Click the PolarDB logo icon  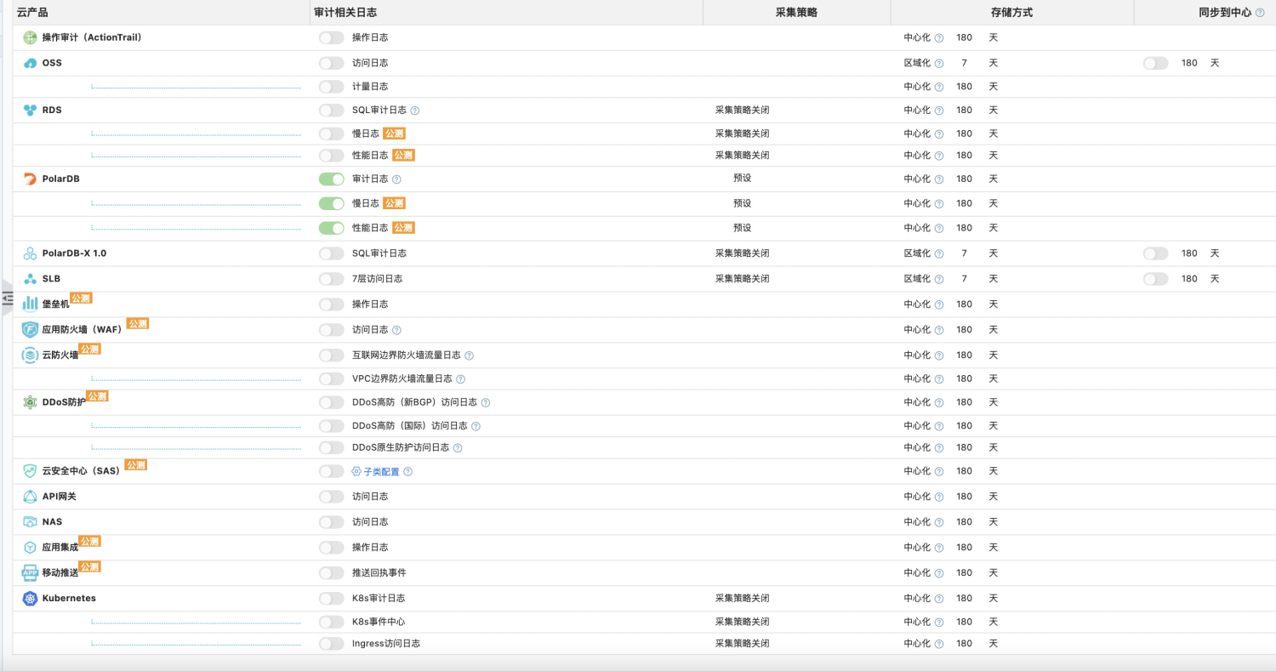[x=31, y=179]
